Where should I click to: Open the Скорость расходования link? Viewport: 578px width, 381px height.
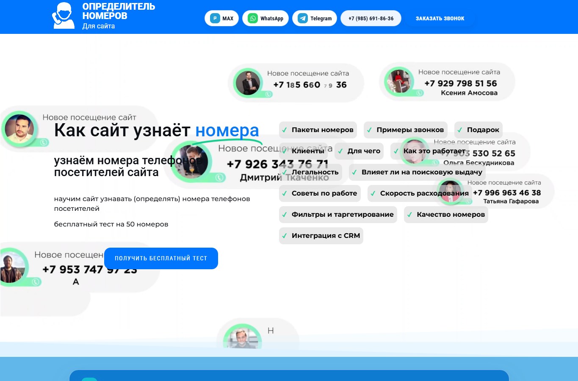420,193
